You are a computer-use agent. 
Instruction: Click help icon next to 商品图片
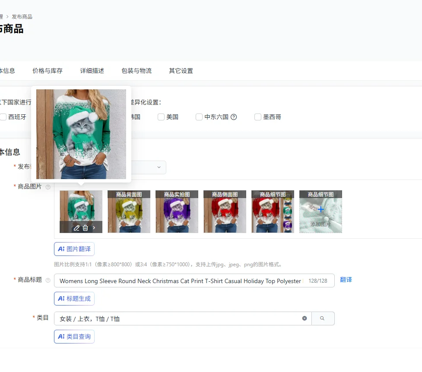click(x=48, y=187)
